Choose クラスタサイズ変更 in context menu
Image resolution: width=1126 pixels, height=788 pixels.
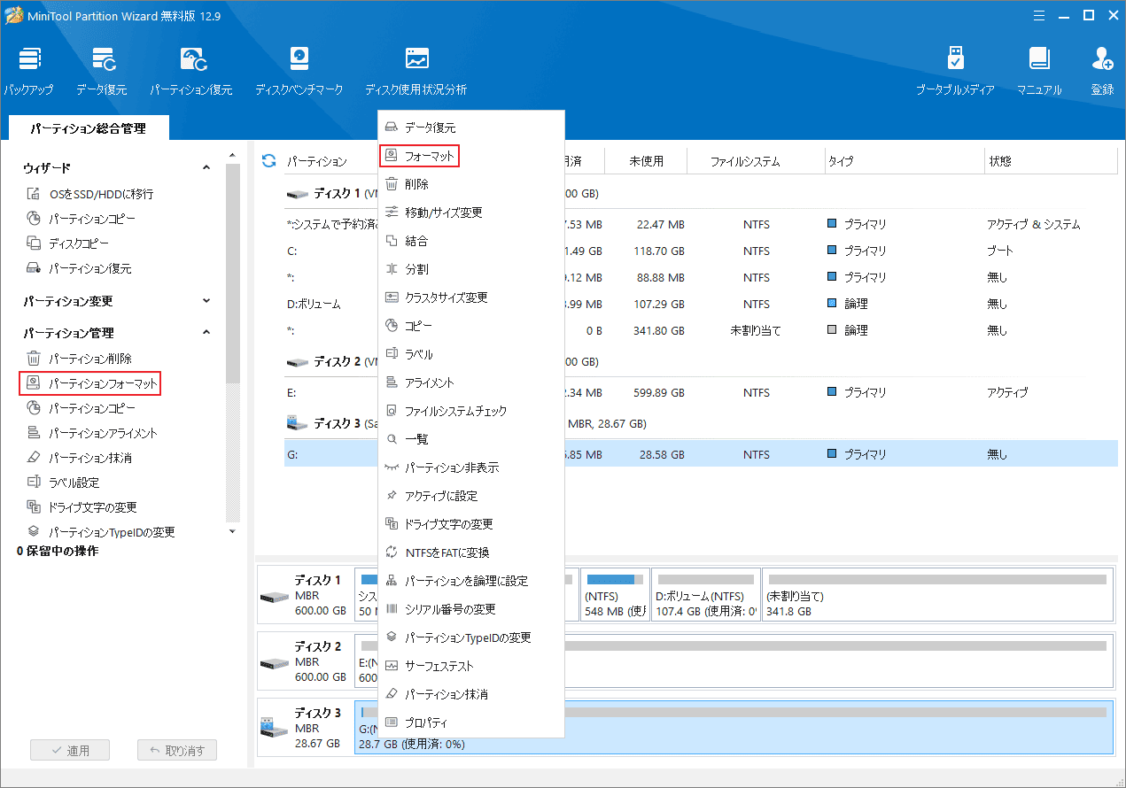pyautogui.click(x=471, y=297)
